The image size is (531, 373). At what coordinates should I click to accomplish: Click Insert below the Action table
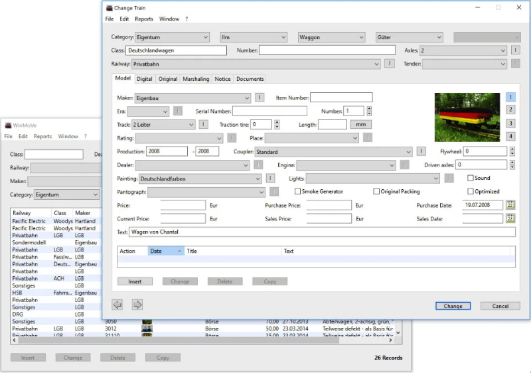point(135,281)
